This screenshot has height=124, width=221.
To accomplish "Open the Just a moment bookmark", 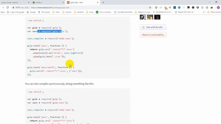I will coord(104,12).
